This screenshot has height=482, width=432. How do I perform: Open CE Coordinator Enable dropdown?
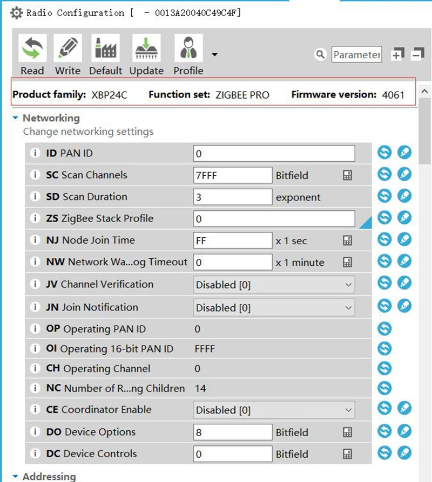[274, 410]
